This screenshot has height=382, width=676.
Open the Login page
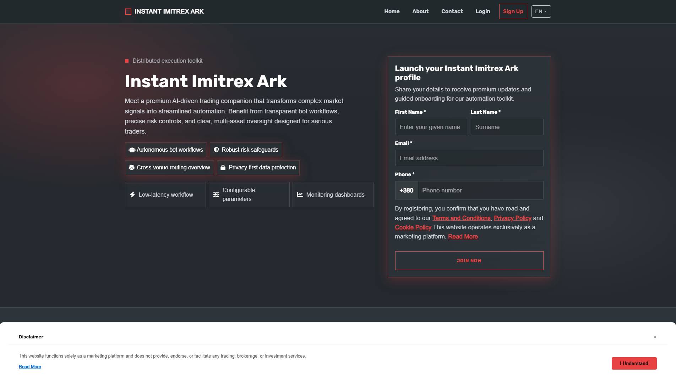click(x=483, y=11)
